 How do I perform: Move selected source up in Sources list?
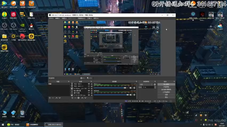click(82, 98)
